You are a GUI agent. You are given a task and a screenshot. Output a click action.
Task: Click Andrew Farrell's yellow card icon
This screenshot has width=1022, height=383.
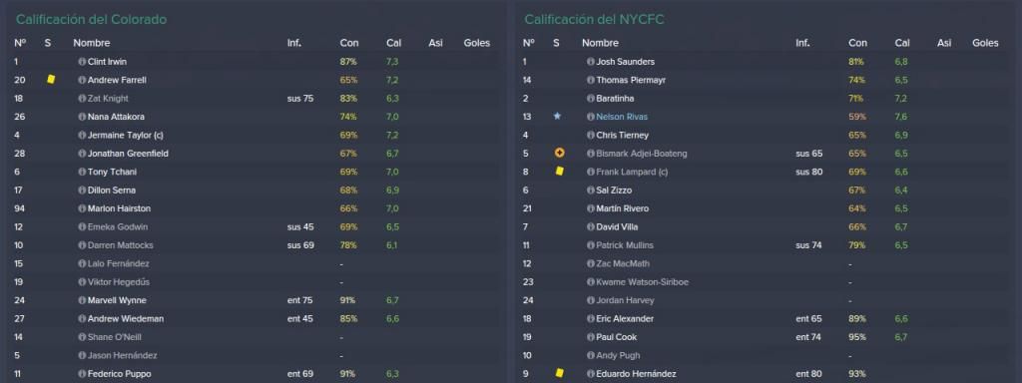tap(51, 80)
